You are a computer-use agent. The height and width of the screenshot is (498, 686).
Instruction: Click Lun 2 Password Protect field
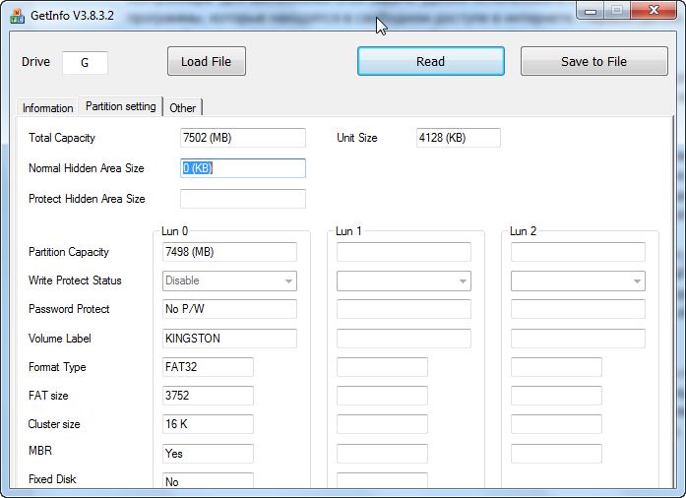click(x=578, y=309)
